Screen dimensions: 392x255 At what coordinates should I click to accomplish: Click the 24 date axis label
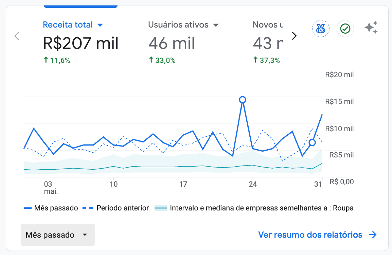pyautogui.click(x=253, y=184)
